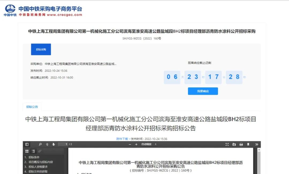Show thumbnails view in PDF sidebar
Screen dimensions: 289x174
[27, 151]
